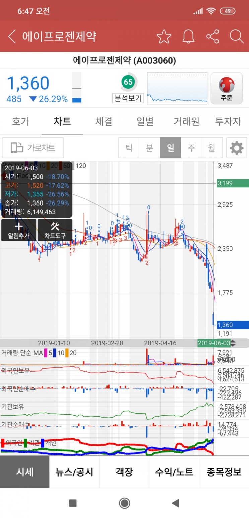Tap the 120 moving average legend label

point(80,165)
